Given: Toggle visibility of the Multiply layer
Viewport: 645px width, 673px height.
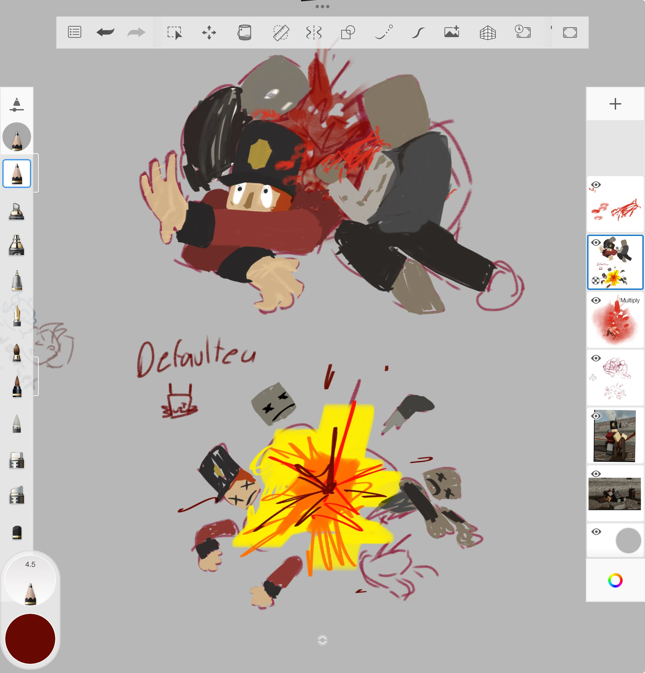Looking at the screenshot, I should (x=596, y=300).
